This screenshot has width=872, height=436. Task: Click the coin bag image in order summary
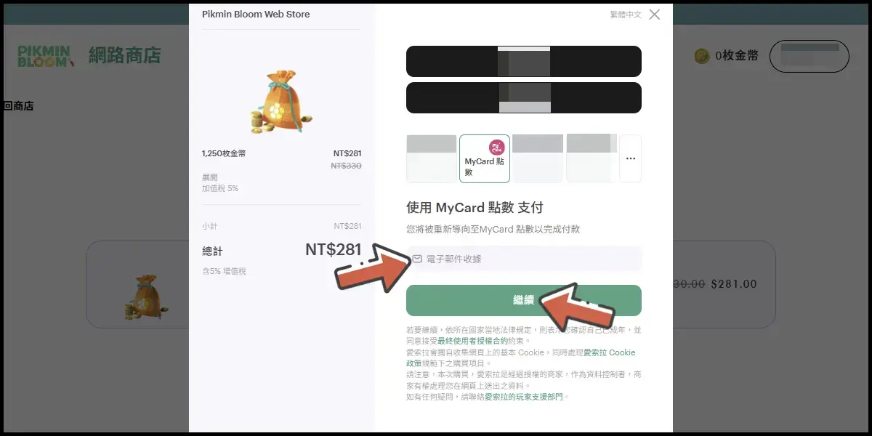point(281,101)
